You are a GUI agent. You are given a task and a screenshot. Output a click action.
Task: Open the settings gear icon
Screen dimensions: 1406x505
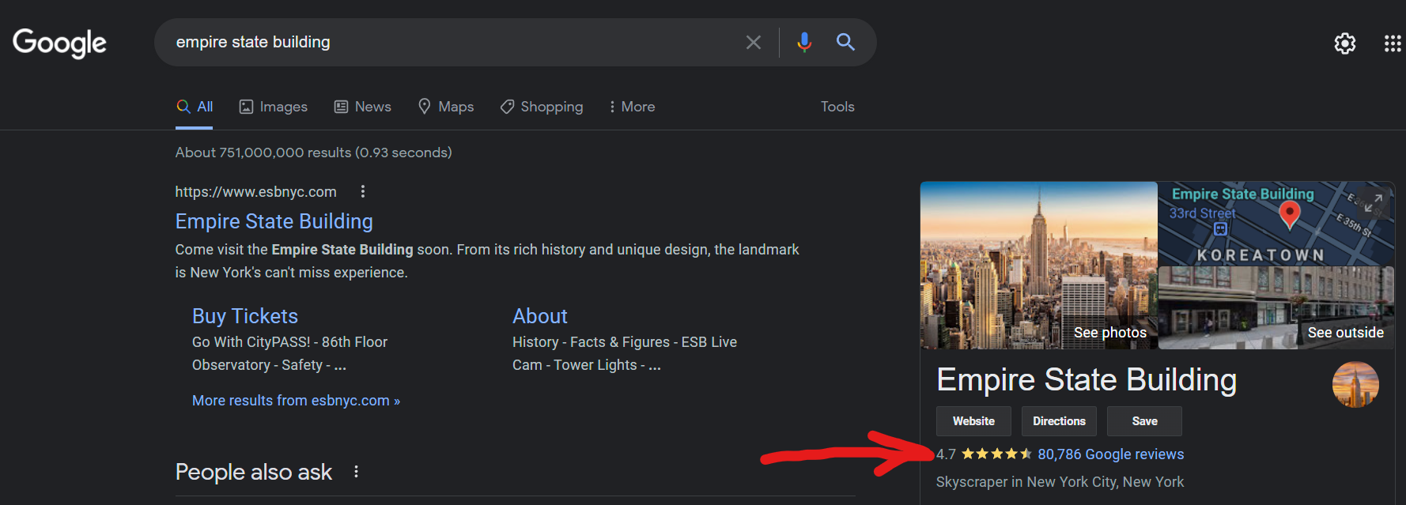coord(1344,43)
